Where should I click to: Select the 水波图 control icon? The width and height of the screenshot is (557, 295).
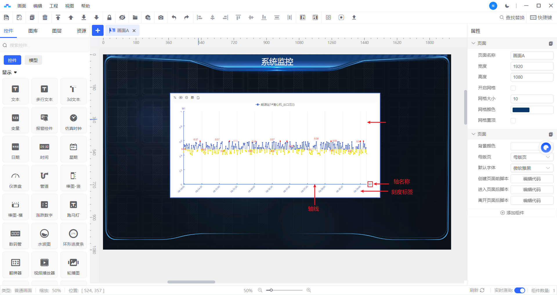pos(44,236)
